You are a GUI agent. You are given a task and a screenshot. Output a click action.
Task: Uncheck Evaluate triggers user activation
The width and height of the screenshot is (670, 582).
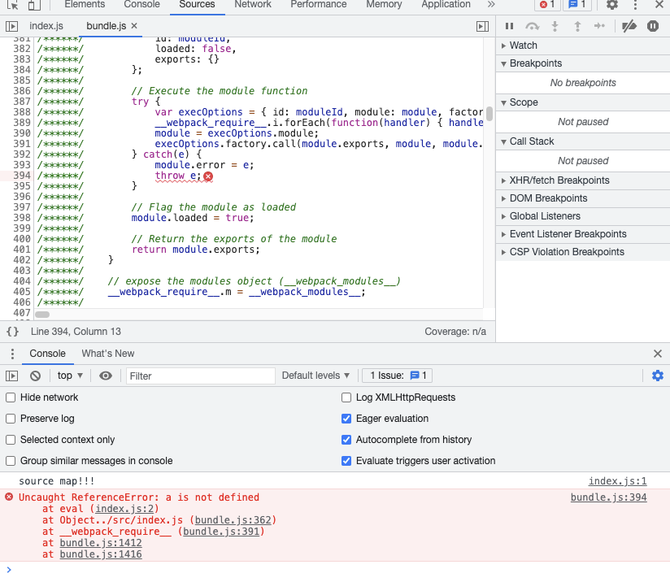point(346,461)
